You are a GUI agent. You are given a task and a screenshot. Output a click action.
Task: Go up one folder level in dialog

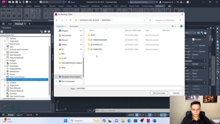(70, 20)
